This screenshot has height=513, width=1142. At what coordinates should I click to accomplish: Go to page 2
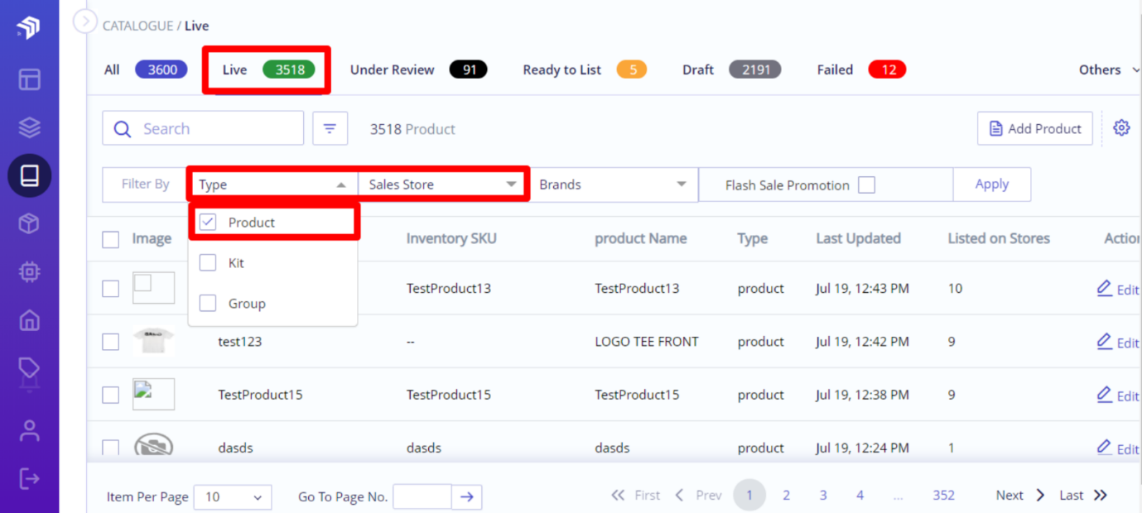point(786,496)
